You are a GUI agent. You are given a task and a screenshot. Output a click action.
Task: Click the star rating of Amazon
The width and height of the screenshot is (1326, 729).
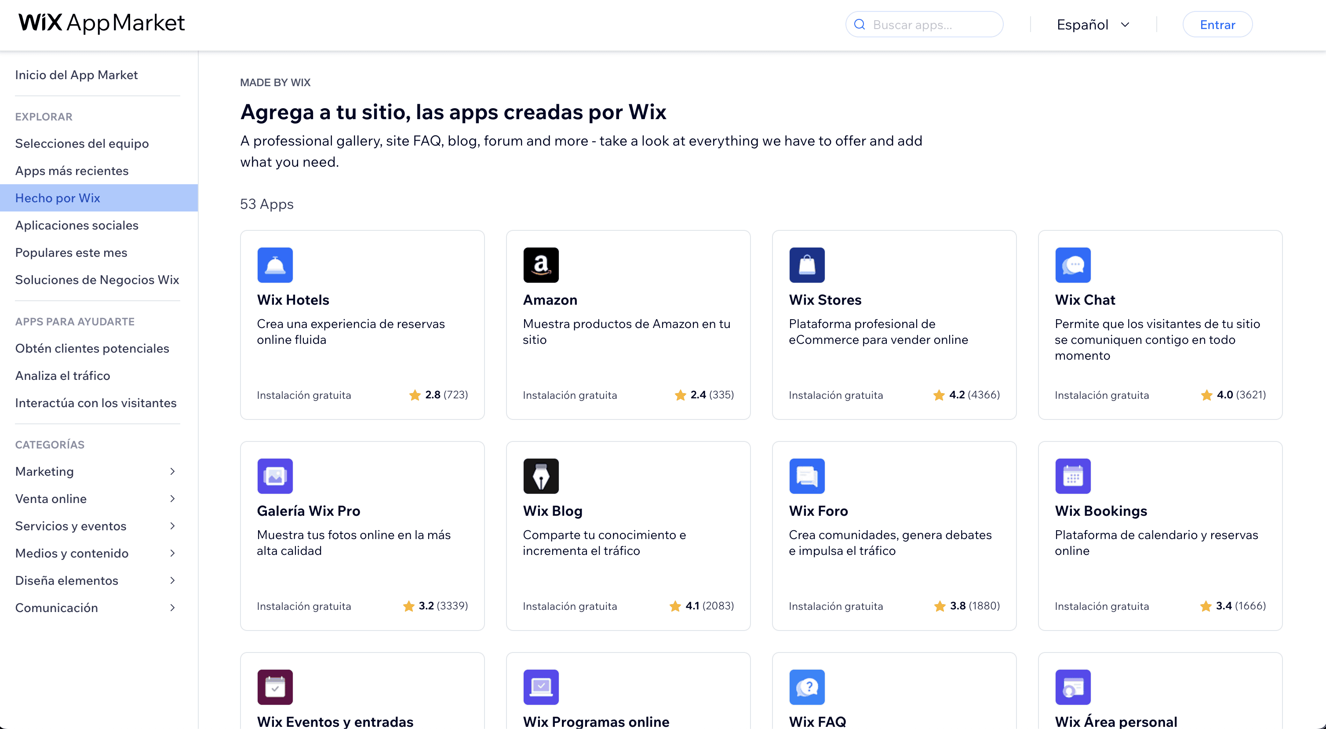coord(703,395)
